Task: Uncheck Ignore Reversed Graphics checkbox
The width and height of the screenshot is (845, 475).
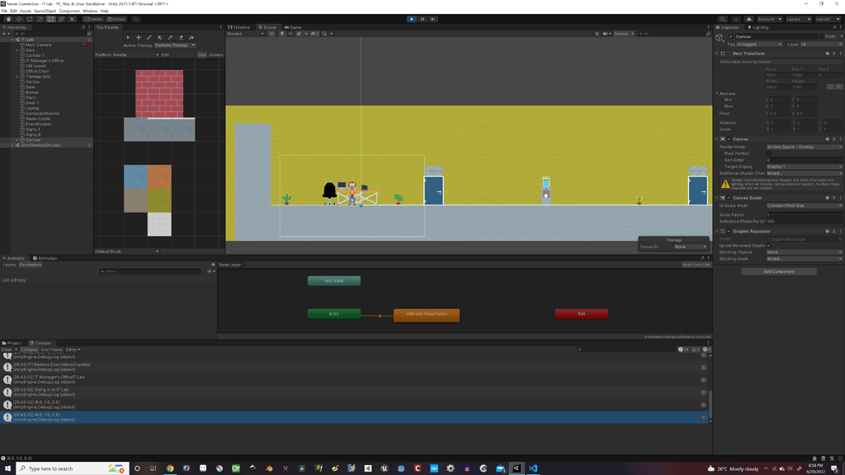Action: (x=768, y=246)
